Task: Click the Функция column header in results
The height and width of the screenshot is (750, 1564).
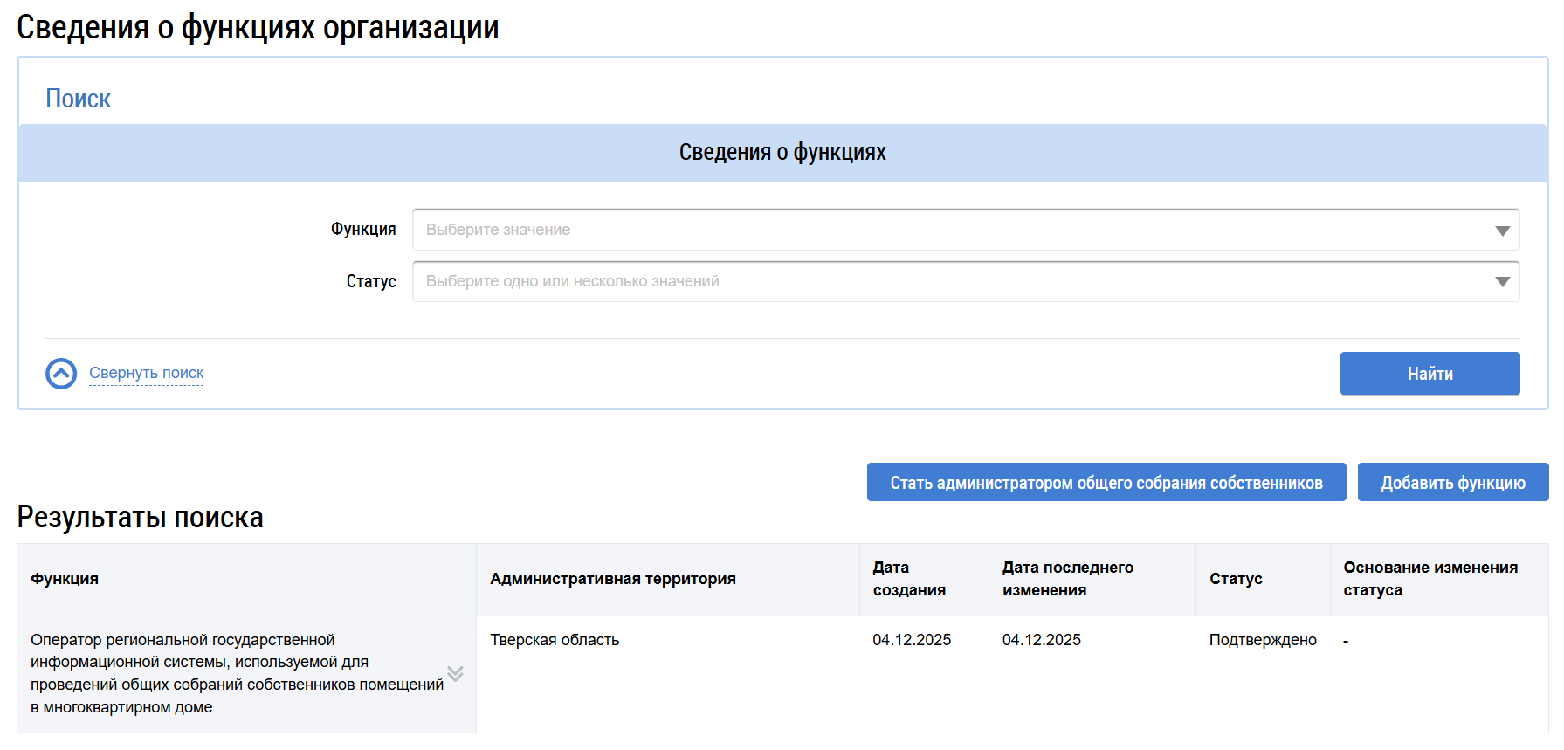Action: [65, 579]
